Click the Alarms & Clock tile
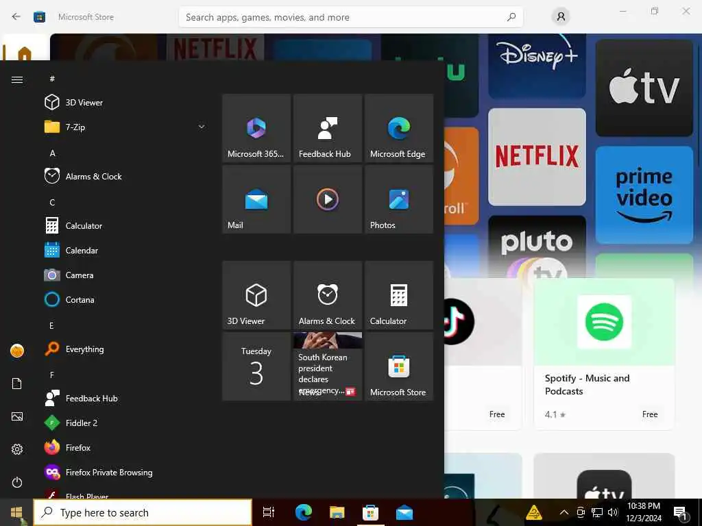702x526 pixels. [328, 295]
